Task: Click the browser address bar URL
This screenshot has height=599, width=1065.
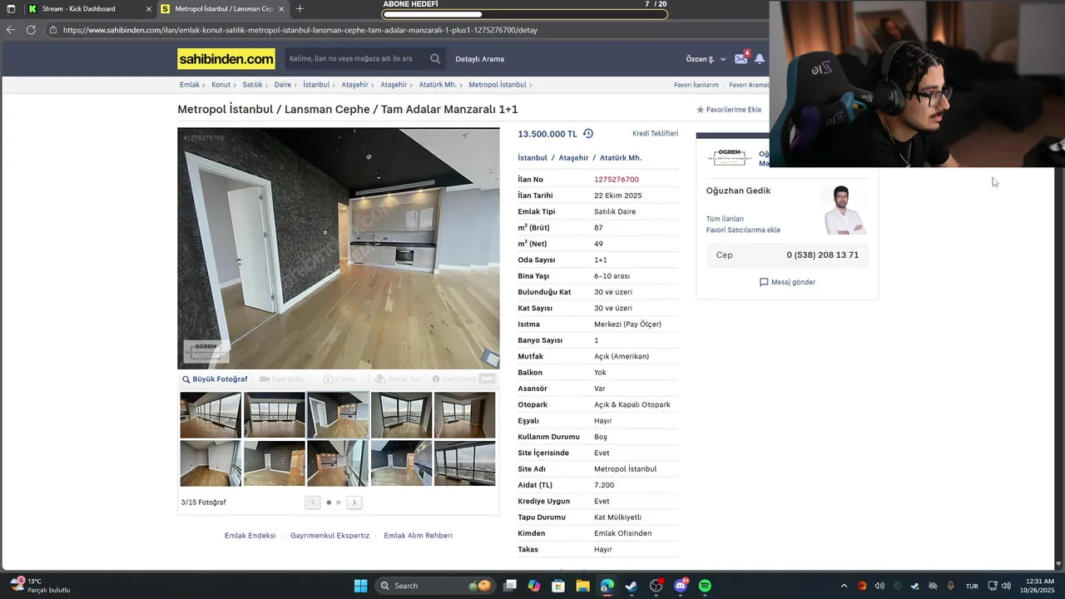Action: 300,30
